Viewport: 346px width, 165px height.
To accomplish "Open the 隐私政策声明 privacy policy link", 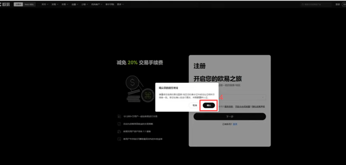I will pos(258,107).
